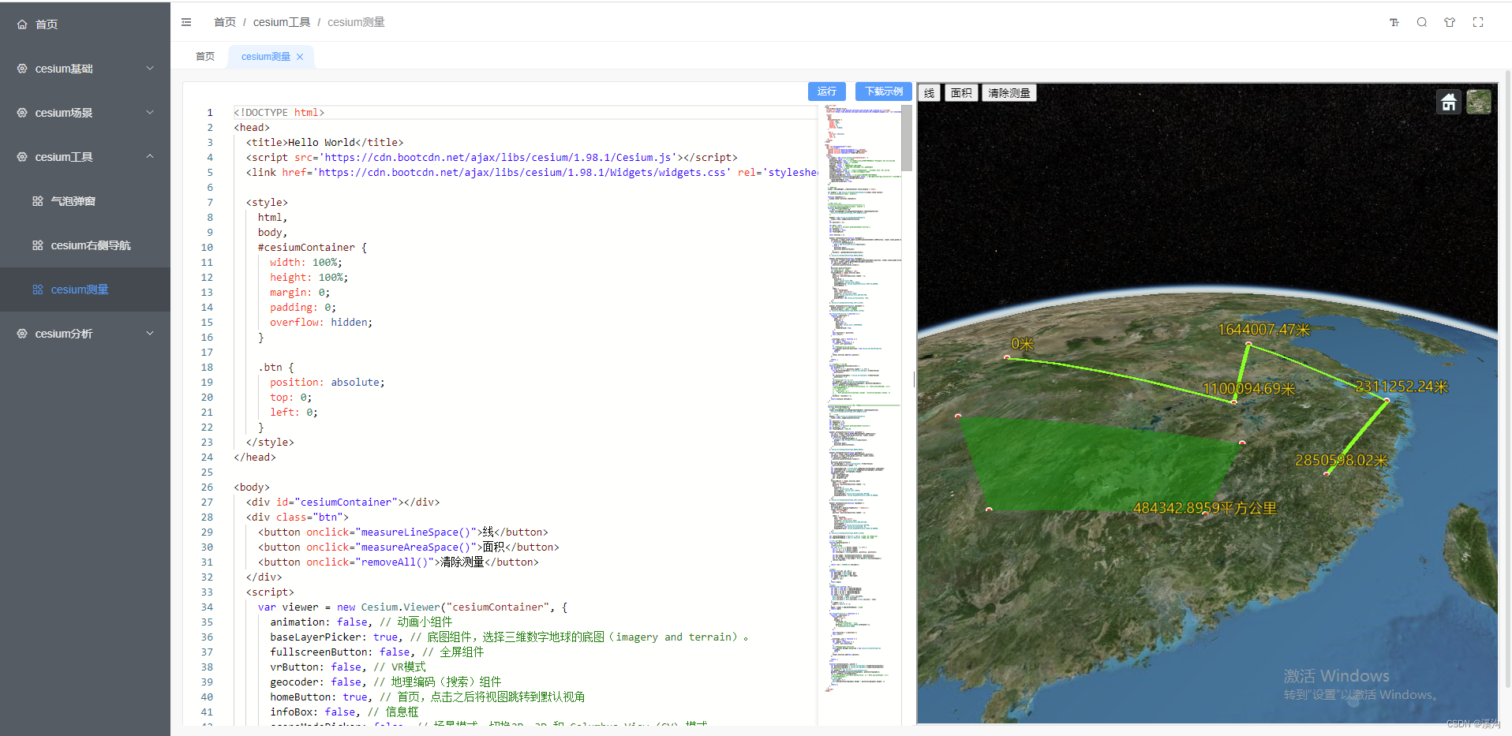Collapse the sidebar with the hamburger icon

pyautogui.click(x=186, y=22)
